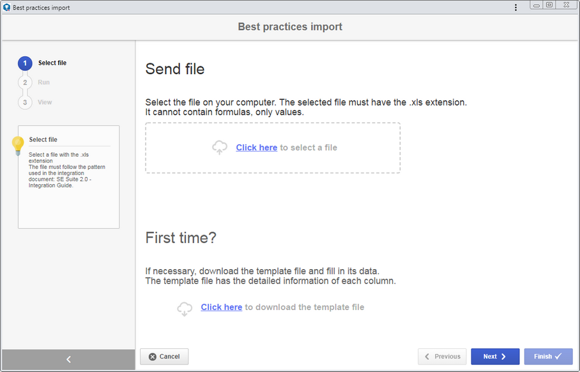Minimize the import window
Image resolution: width=580 pixels, height=372 pixels.
(x=537, y=5)
